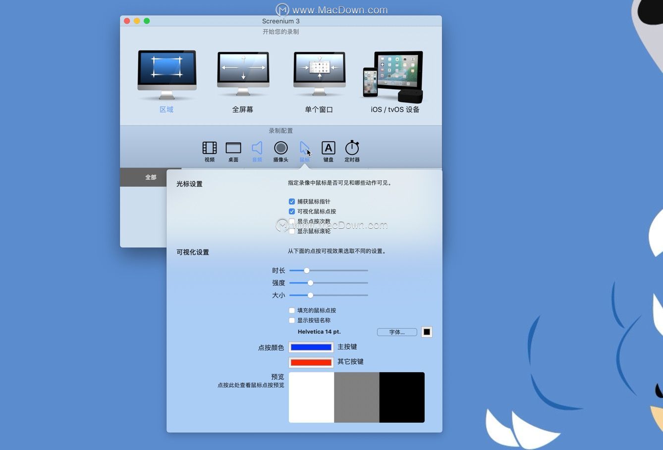Click the 强度 intensity slider
The height and width of the screenshot is (450, 663).
coord(329,283)
